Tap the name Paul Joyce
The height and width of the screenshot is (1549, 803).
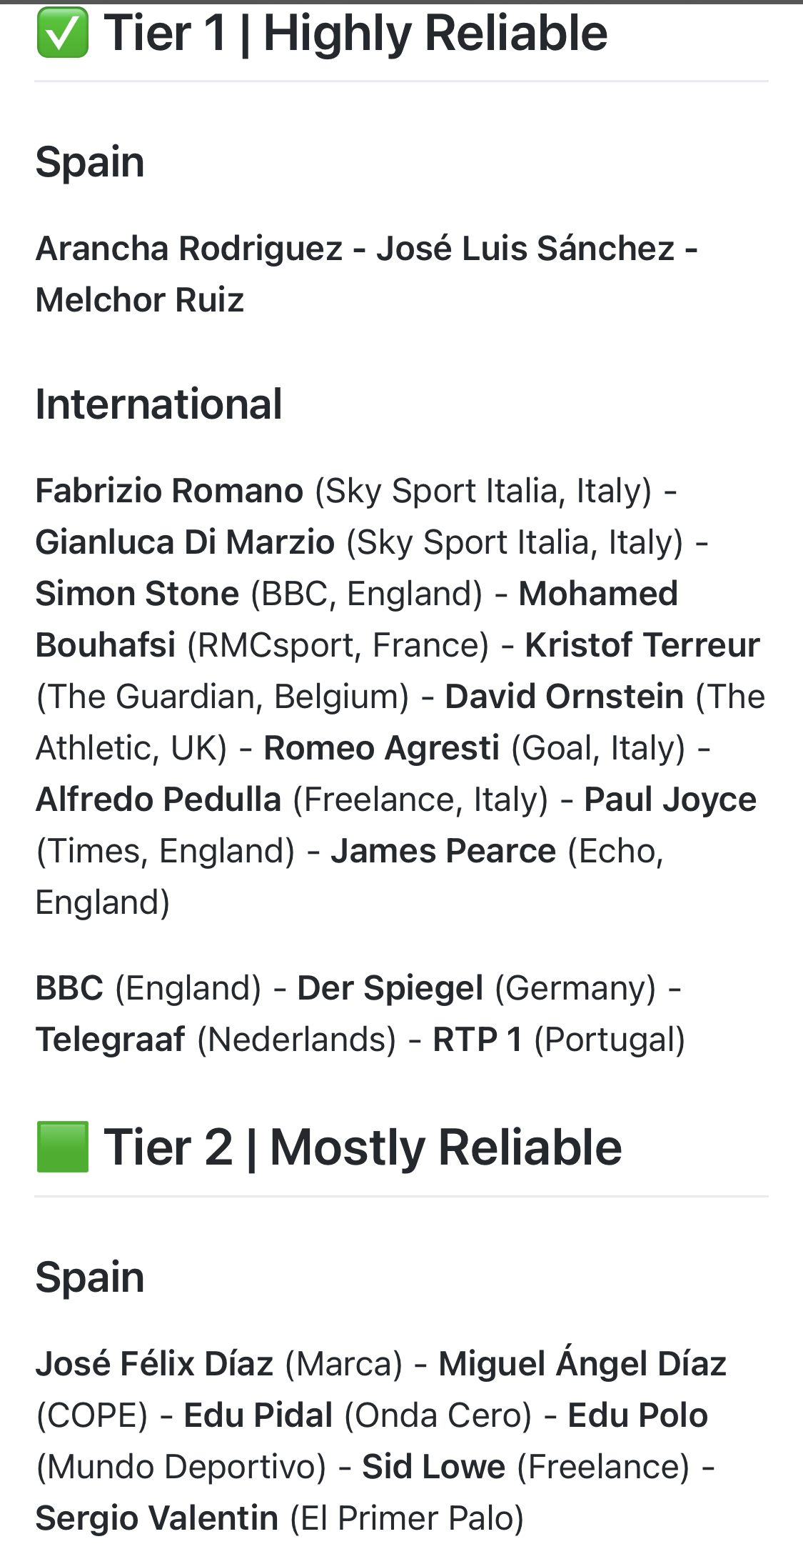pyautogui.click(x=670, y=800)
